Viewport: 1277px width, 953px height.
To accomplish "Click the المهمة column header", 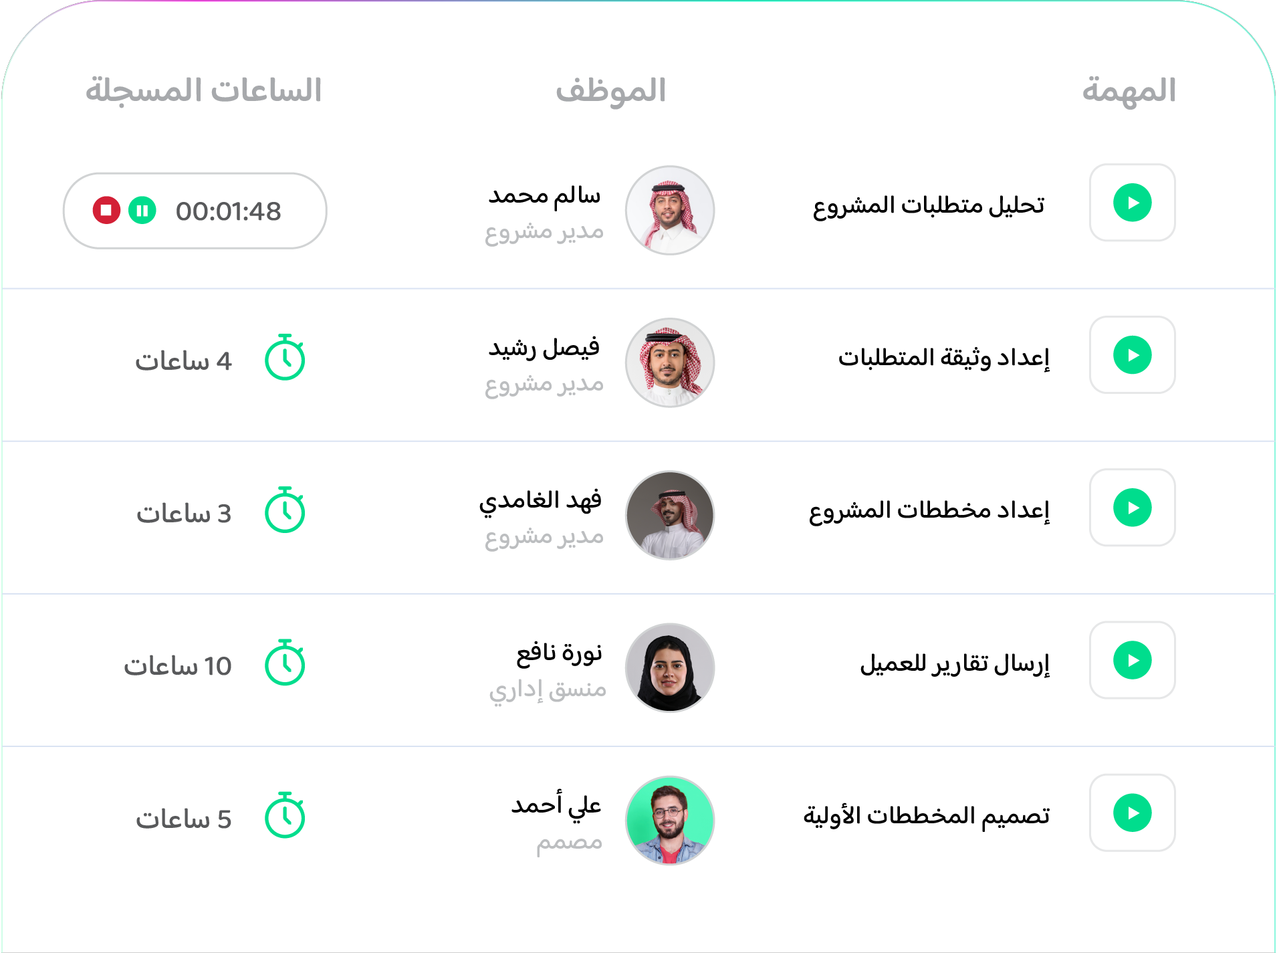I will tap(1129, 90).
